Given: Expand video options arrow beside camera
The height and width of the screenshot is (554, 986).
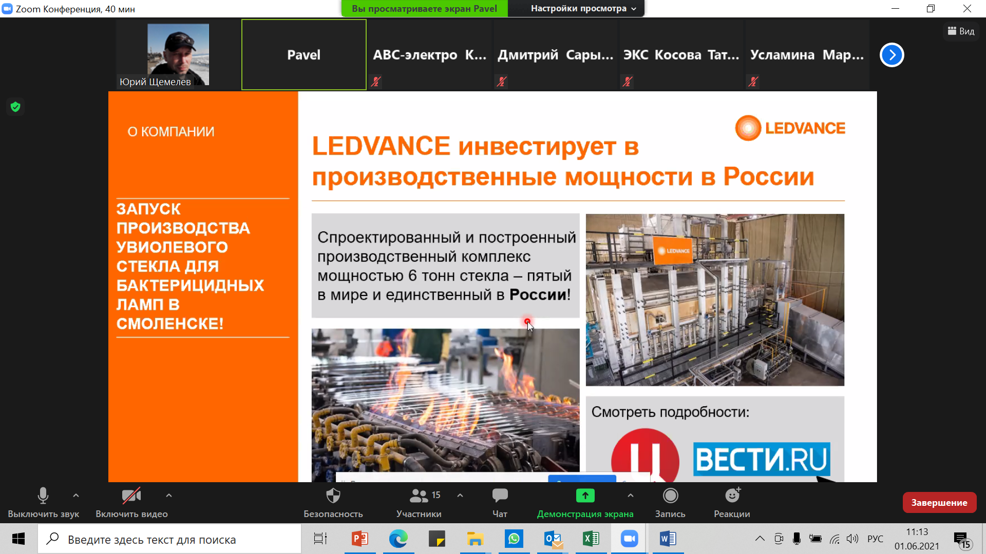Looking at the screenshot, I should (169, 496).
